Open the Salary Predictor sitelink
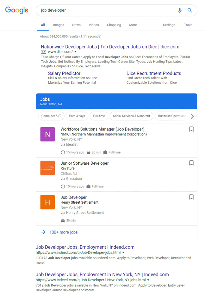Screen dimensions: 205x297 pos(64,73)
